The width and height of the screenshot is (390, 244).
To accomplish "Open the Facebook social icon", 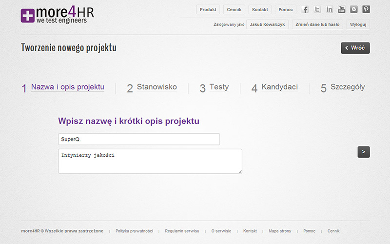I will tap(305, 9).
